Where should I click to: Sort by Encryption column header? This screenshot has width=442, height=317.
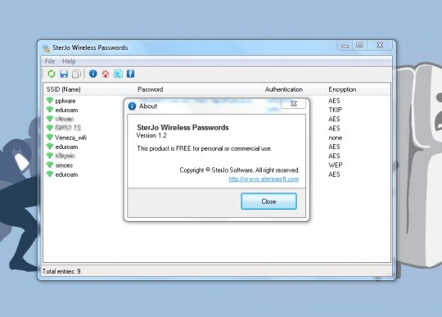[358, 89]
